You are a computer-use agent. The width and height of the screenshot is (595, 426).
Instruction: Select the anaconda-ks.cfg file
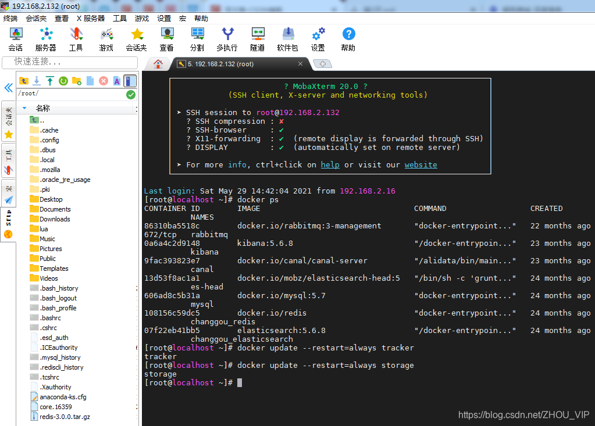coord(58,397)
